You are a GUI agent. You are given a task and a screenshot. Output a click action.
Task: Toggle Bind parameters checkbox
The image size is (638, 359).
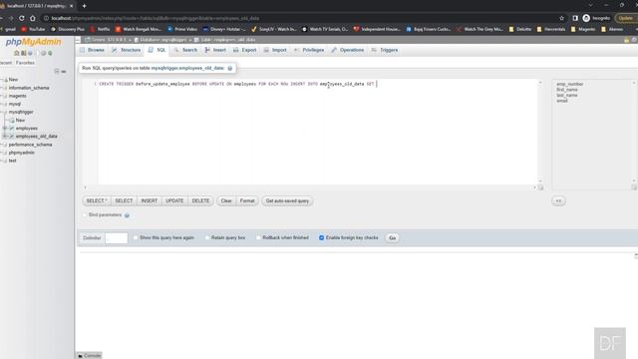point(85,215)
